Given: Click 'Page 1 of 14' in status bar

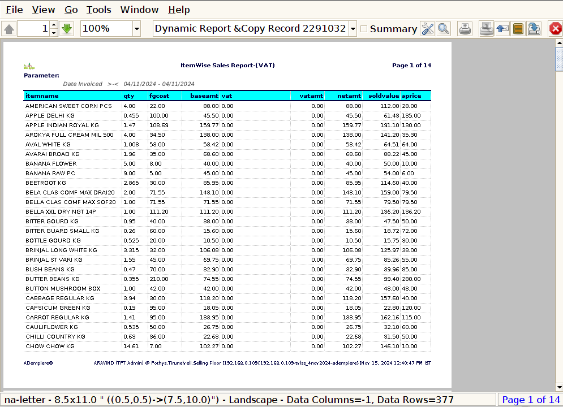Looking at the screenshot, I should 531,400.
